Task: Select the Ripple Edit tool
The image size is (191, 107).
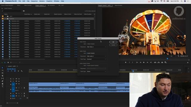Action: pyautogui.click(x=2, y=73)
